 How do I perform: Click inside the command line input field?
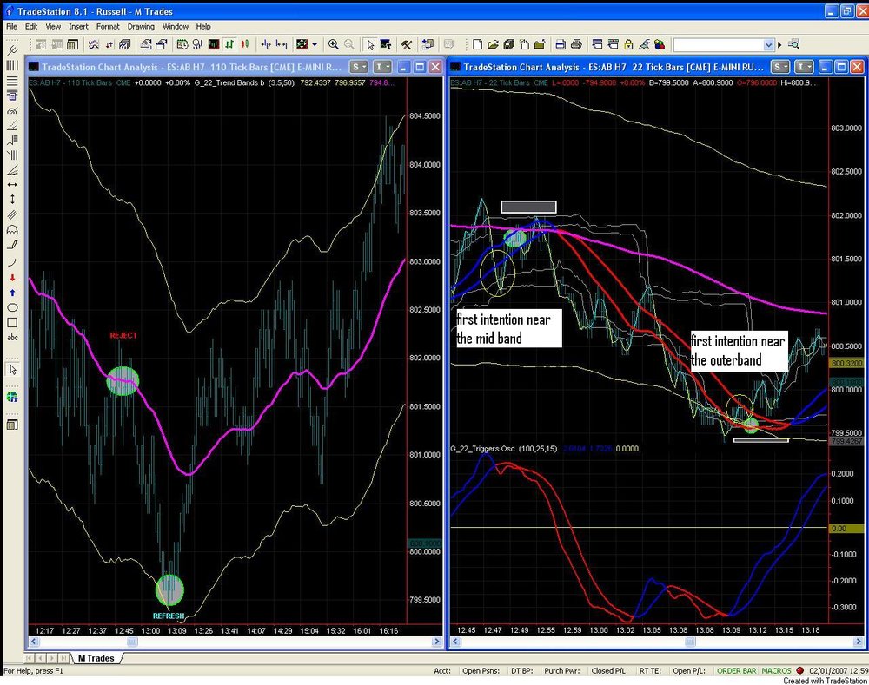point(719,45)
